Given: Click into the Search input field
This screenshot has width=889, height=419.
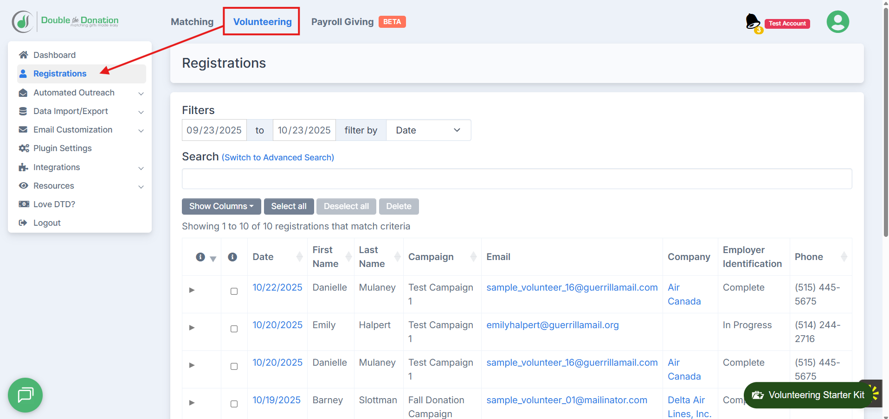Looking at the screenshot, I should point(516,178).
